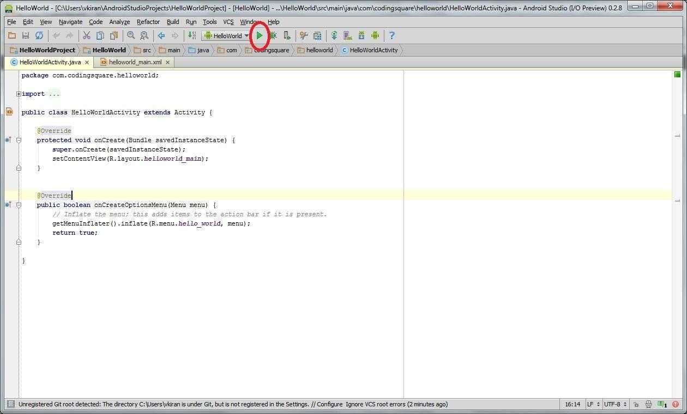Image resolution: width=687 pixels, height=414 pixels.
Task: Expand the collapsed import block
Action: [x=19, y=94]
